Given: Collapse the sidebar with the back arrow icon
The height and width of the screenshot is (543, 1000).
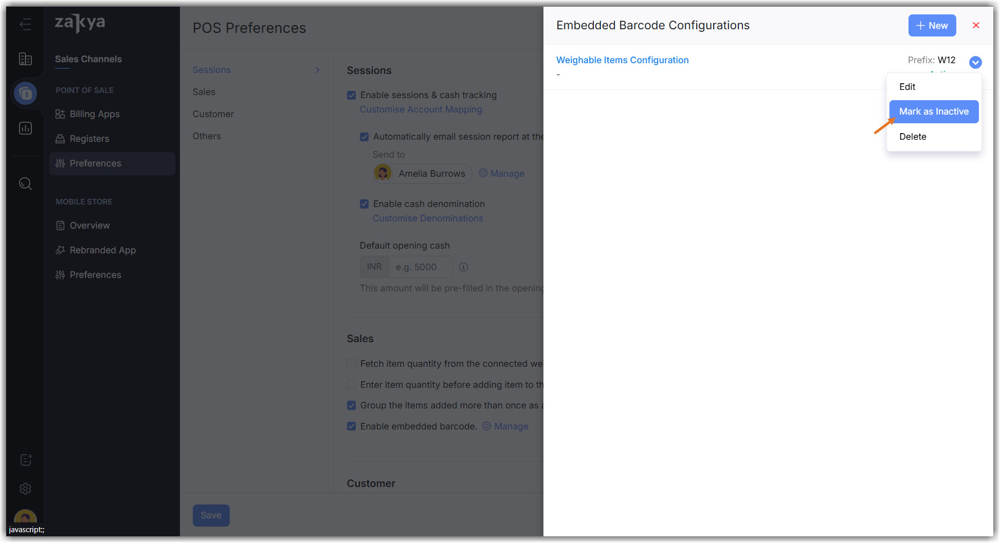Looking at the screenshot, I should pos(25,24).
